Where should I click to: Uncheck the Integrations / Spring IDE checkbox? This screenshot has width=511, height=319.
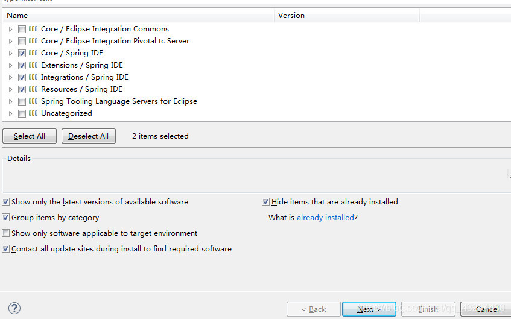click(x=22, y=78)
